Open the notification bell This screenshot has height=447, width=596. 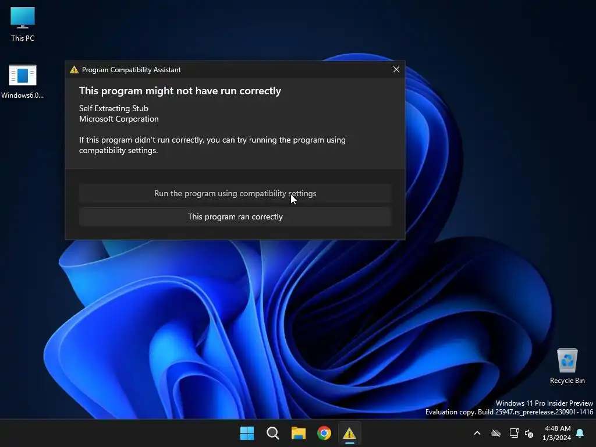[x=580, y=433]
